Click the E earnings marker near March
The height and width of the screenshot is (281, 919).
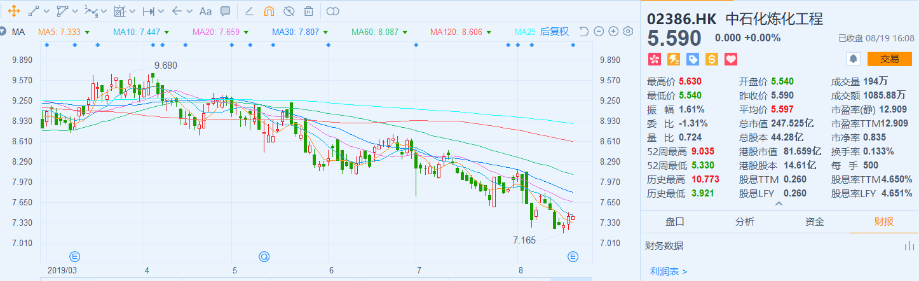click(x=75, y=257)
